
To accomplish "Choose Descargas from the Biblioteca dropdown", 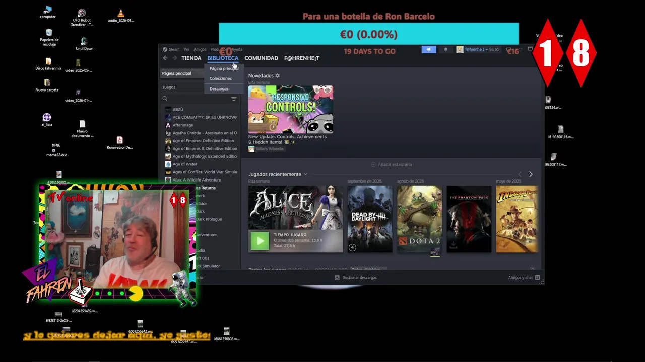I will 219,89.
